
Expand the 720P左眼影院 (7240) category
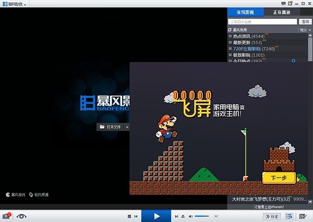(x=230, y=48)
